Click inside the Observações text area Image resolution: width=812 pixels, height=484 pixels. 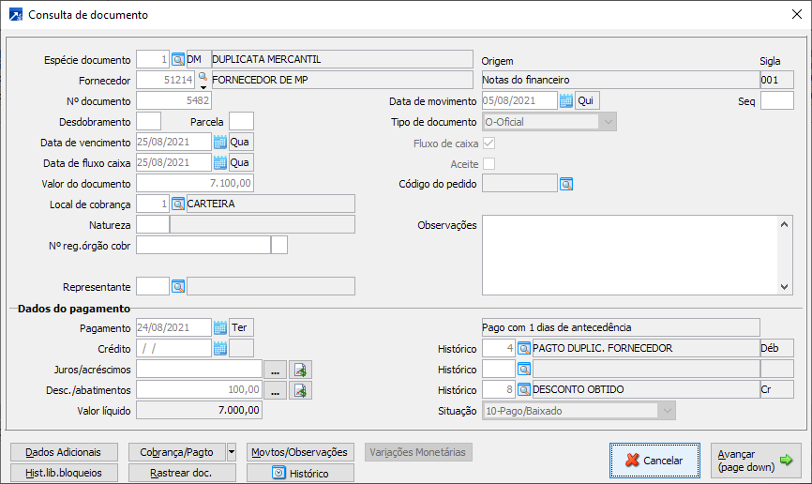click(x=628, y=253)
